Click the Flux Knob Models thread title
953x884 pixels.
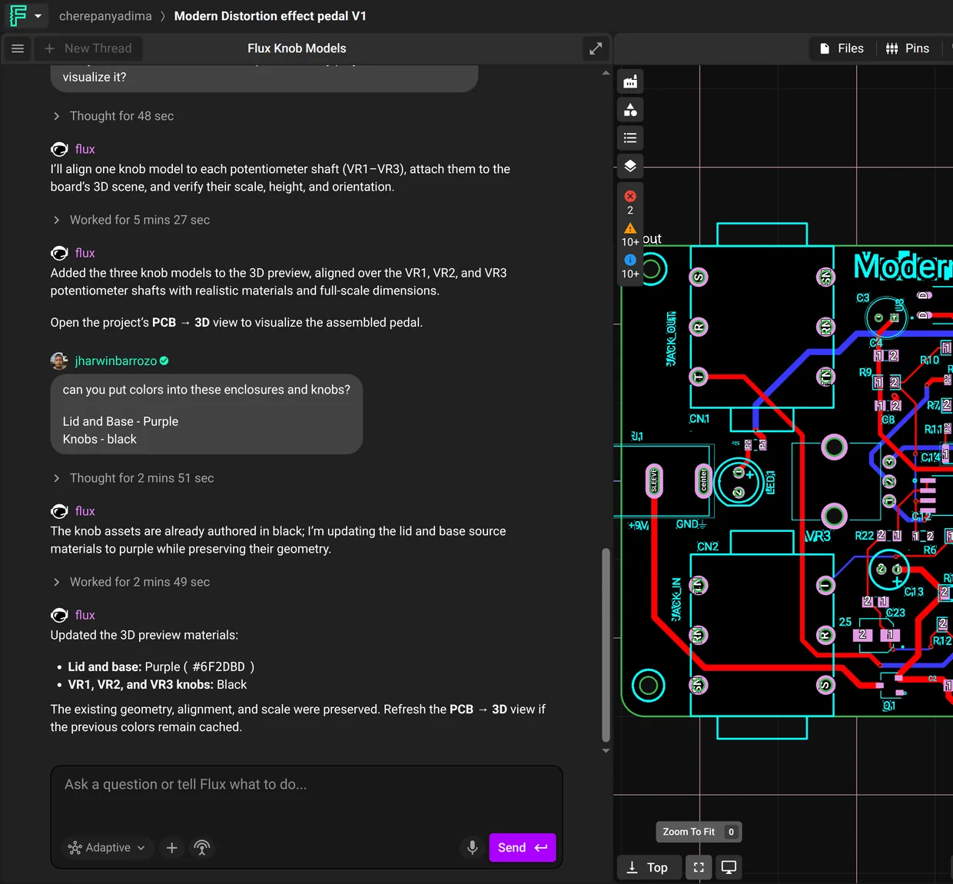point(297,48)
